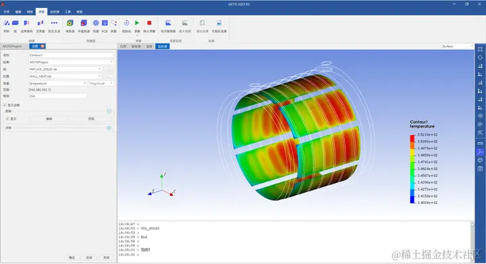Stop solving with the red square icon

[149, 23]
